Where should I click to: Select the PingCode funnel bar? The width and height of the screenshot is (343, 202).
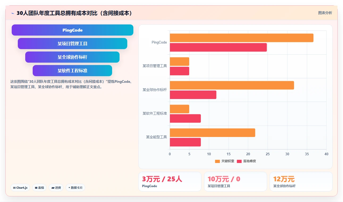pyautogui.click(x=73, y=30)
